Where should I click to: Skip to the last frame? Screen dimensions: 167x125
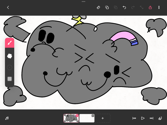pos(151,118)
